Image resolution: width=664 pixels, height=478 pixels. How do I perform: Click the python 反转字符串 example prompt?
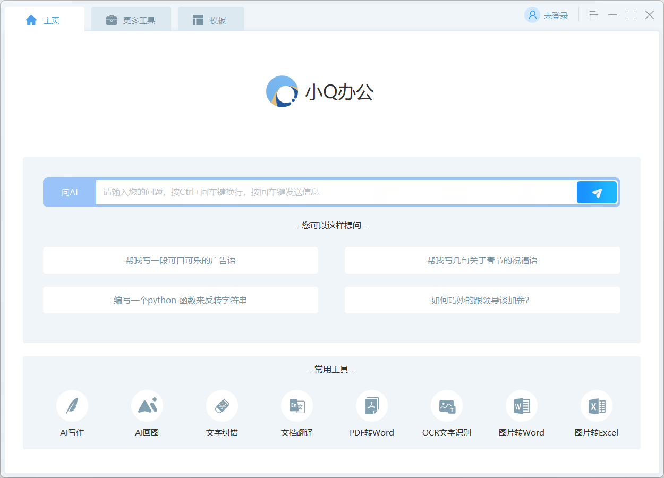coord(181,300)
